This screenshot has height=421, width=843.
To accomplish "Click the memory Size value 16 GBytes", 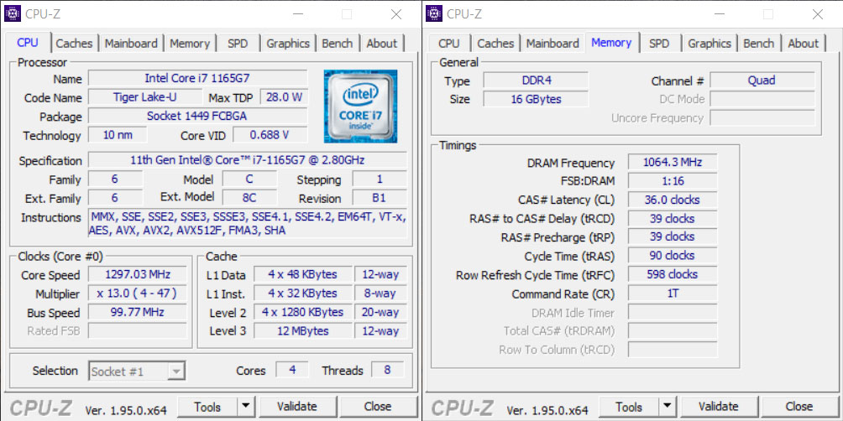I will [536, 99].
